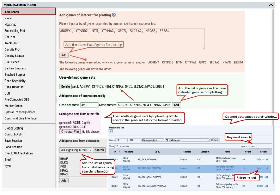
Task: Click the Gene names input field
Action: click(x=144, y=105)
